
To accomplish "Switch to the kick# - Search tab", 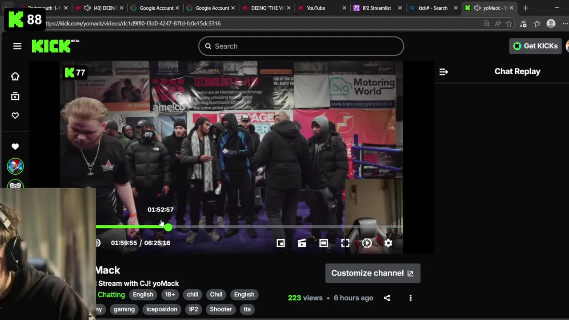I will pos(433,8).
